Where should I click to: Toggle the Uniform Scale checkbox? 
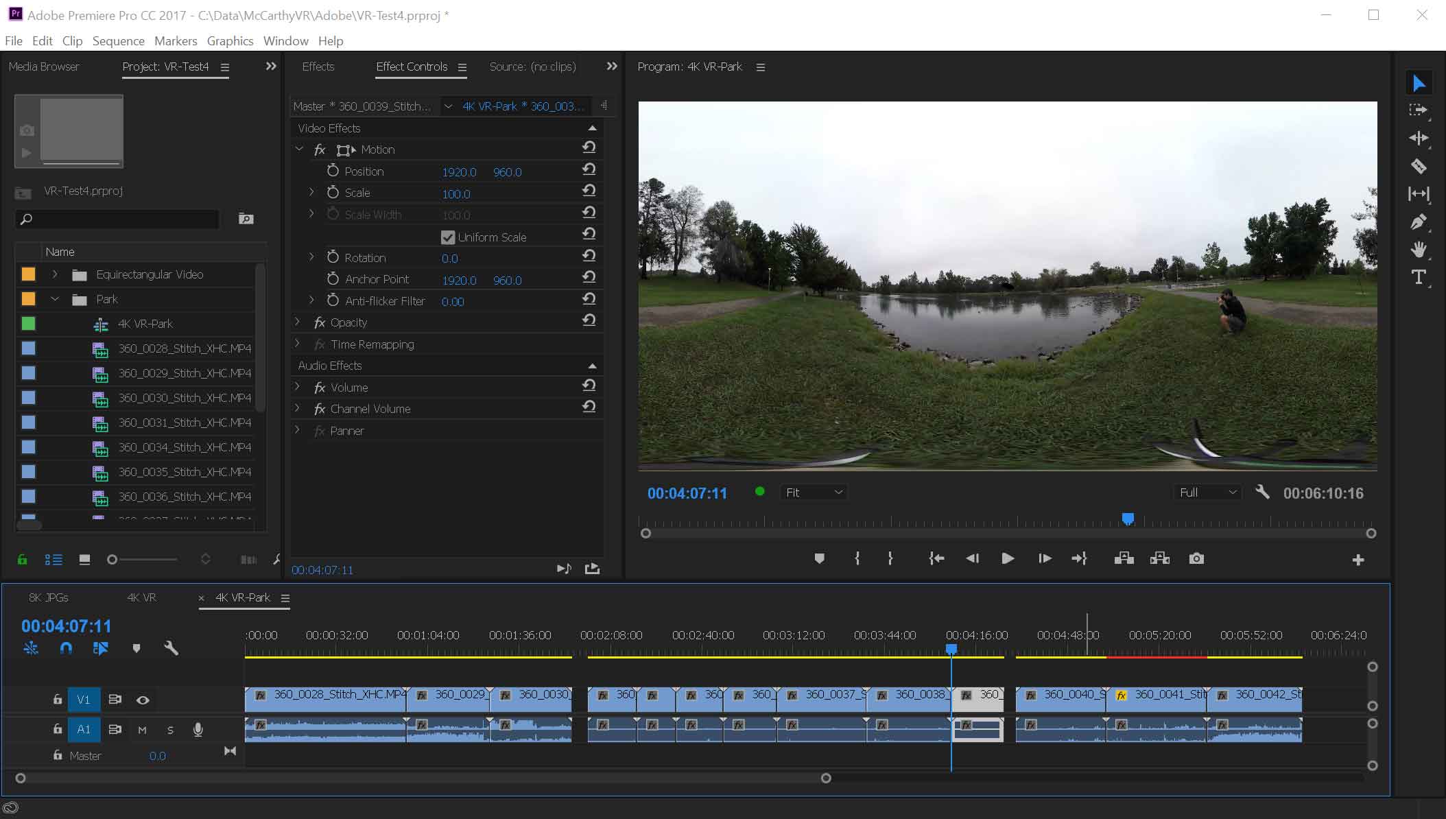pos(448,237)
